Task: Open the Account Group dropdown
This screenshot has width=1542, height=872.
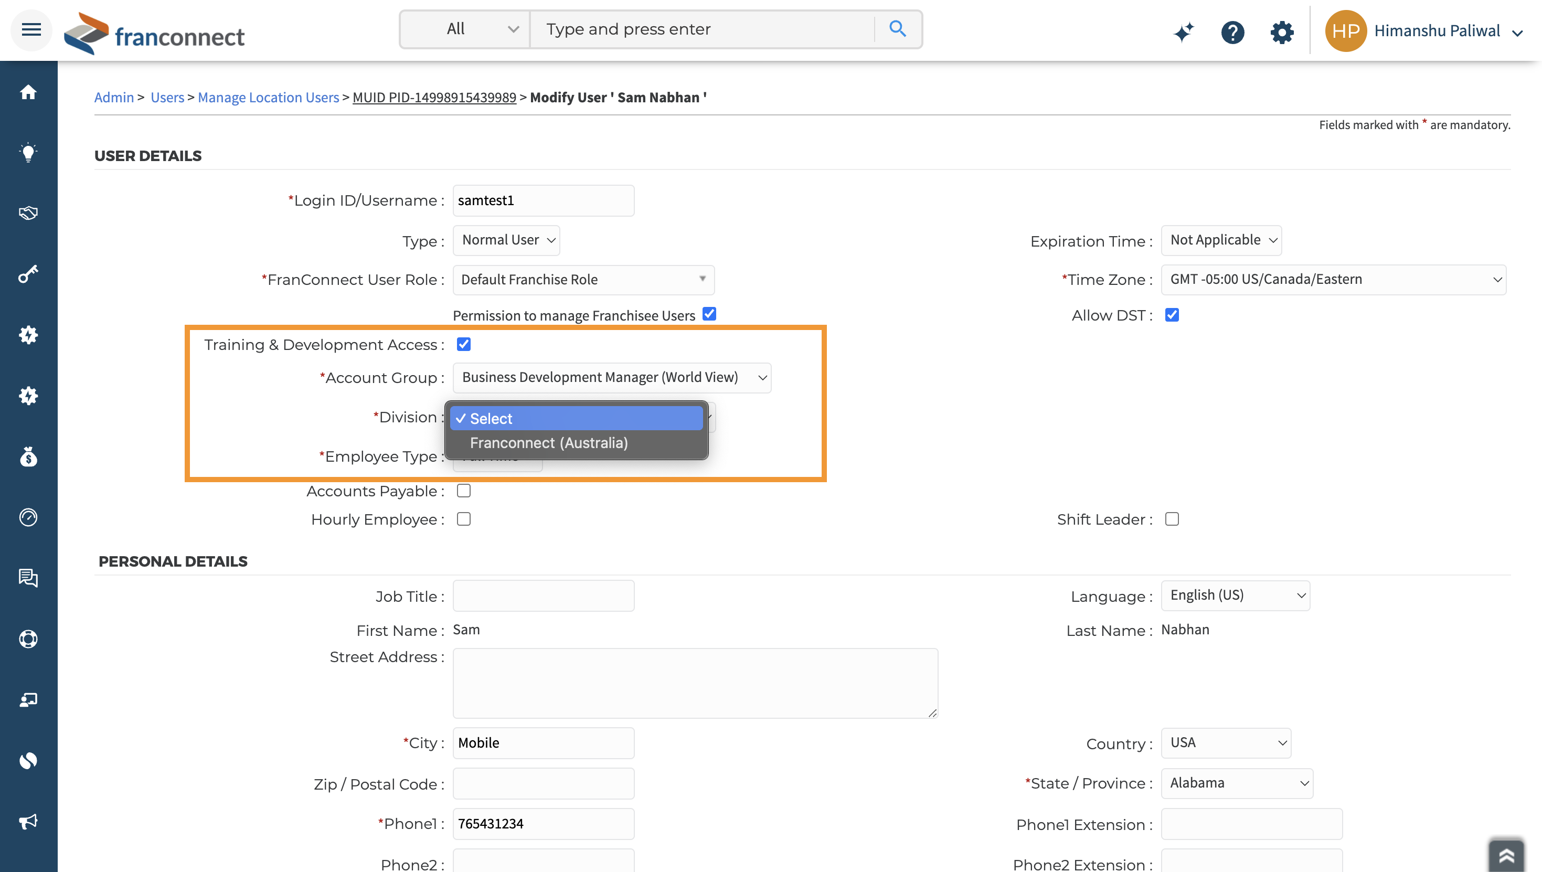Action: (611, 378)
